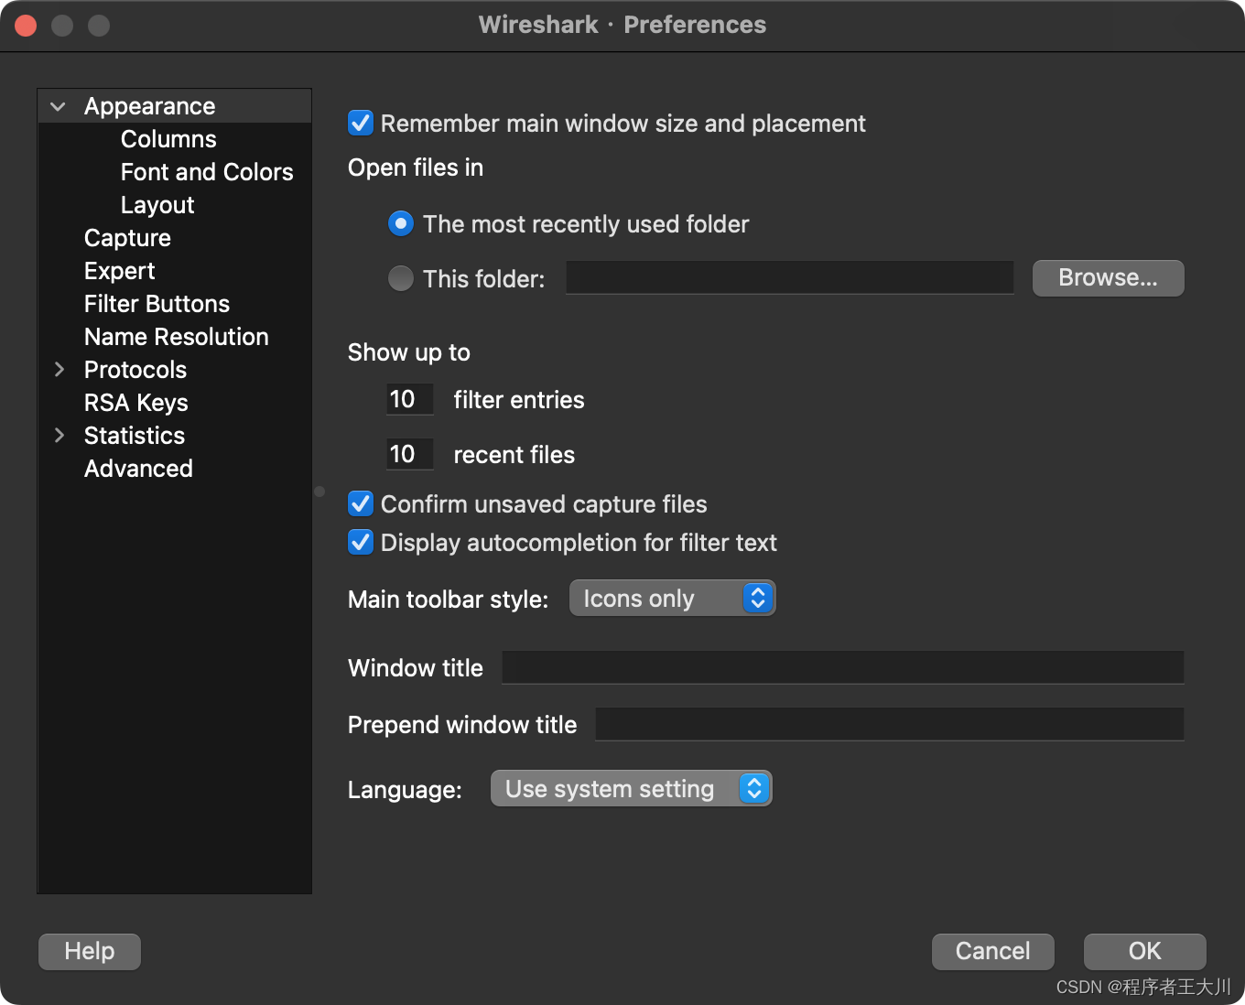Choose the most recently used folder option
The height and width of the screenshot is (1005, 1245).
(401, 224)
